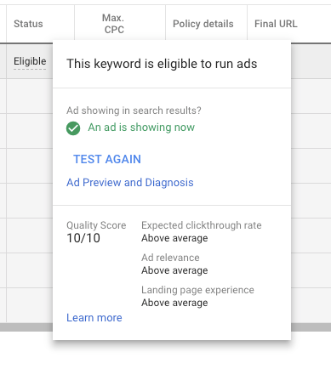This screenshot has width=331, height=369.
Task: Click the Expected clickthrough rate label
Action: pos(202,225)
